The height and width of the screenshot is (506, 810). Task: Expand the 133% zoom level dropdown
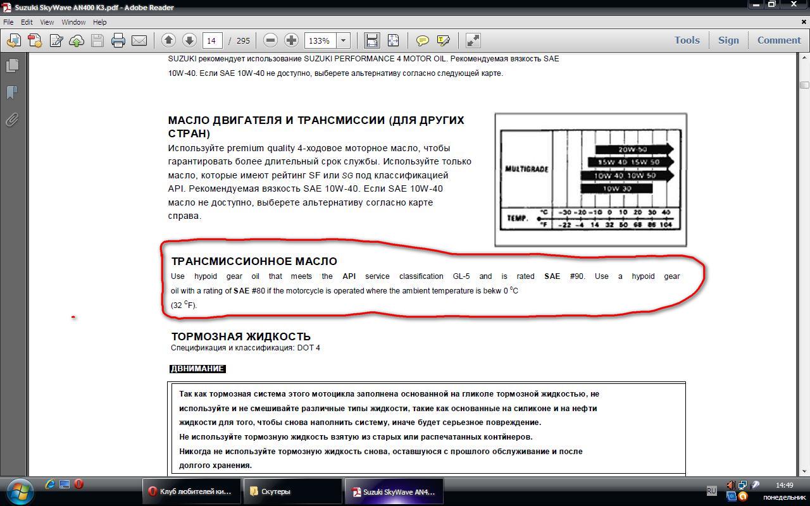[x=343, y=40]
